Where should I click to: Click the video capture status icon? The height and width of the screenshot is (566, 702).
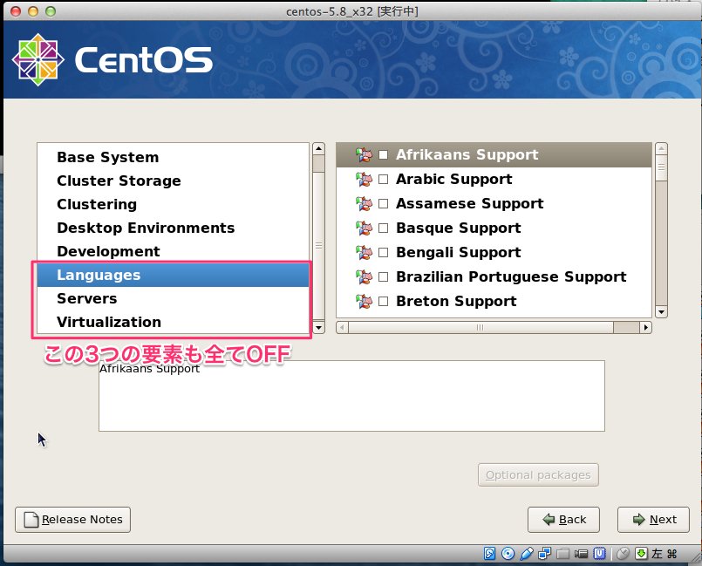[x=582, y=554]
